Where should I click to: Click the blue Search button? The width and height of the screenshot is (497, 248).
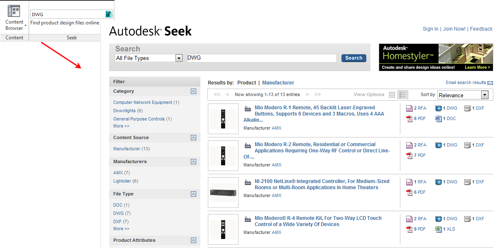[353, 58]
